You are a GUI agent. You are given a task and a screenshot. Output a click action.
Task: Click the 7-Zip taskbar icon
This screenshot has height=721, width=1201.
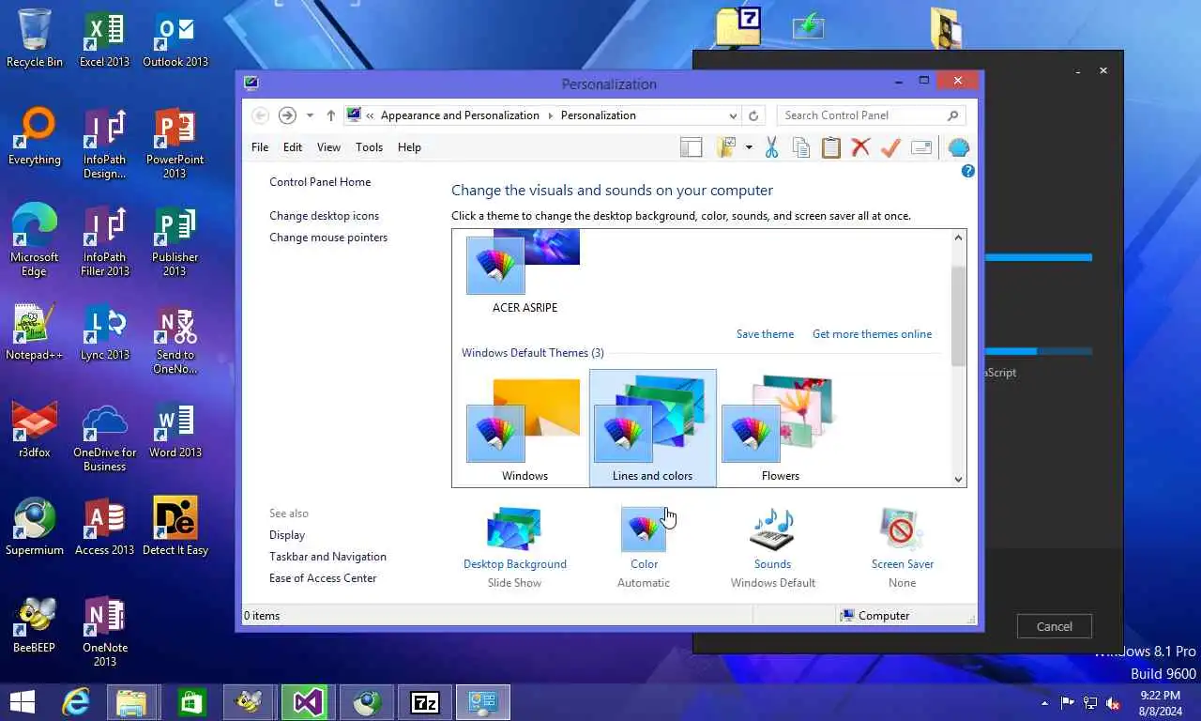[425, 702]
